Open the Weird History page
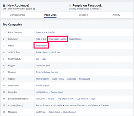The width and height of the screenshot is (134, 116). point(58,79)
